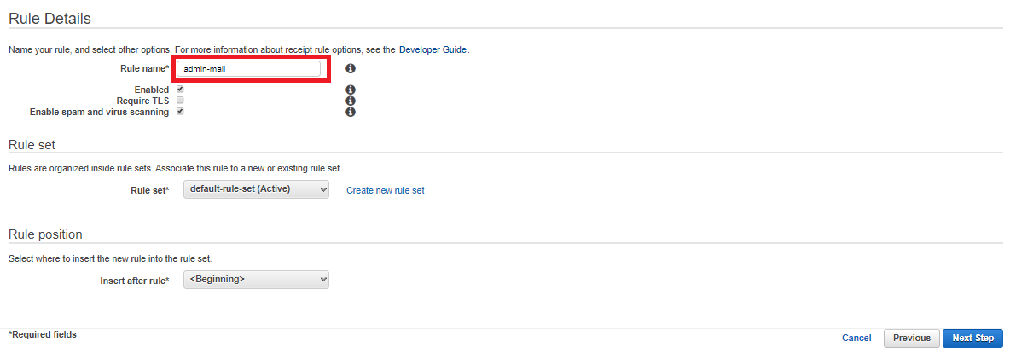Uncheck the Enabled checkbox
This screenshot has width=1016, height=353.
coord(180,89)
